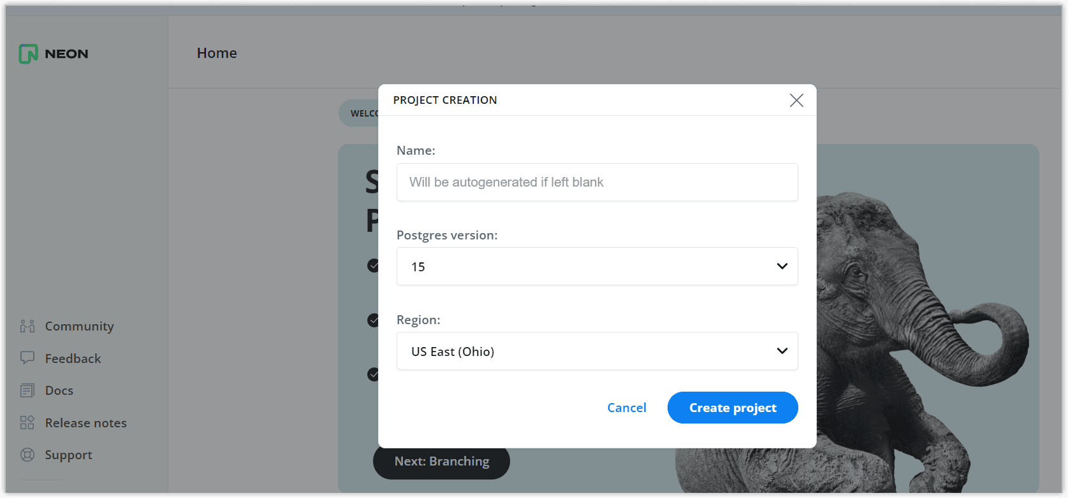Expand the Region dropdown chevron

[x=782, y=351]
